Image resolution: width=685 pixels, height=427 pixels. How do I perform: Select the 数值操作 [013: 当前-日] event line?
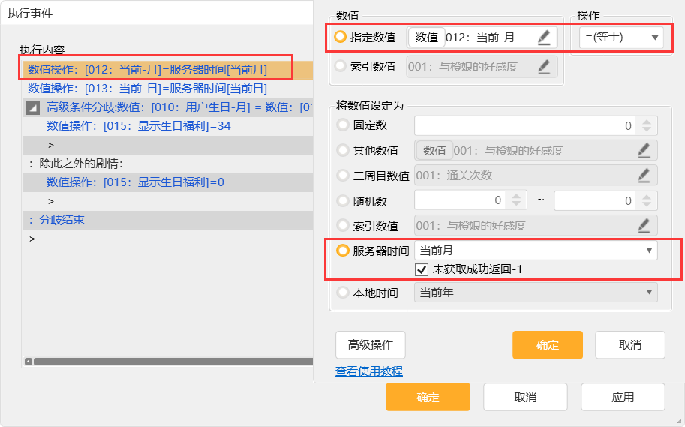(148, 89)
